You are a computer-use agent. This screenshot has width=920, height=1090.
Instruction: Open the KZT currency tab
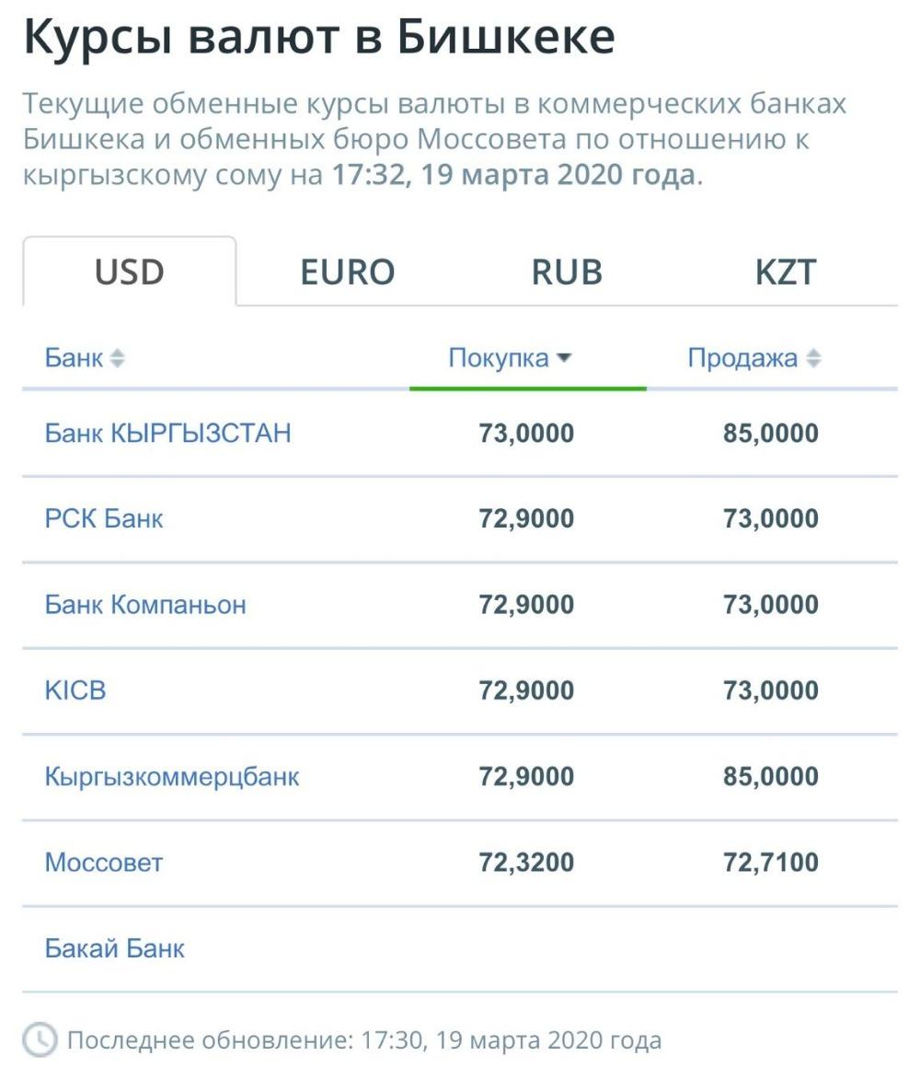(786, 272)
